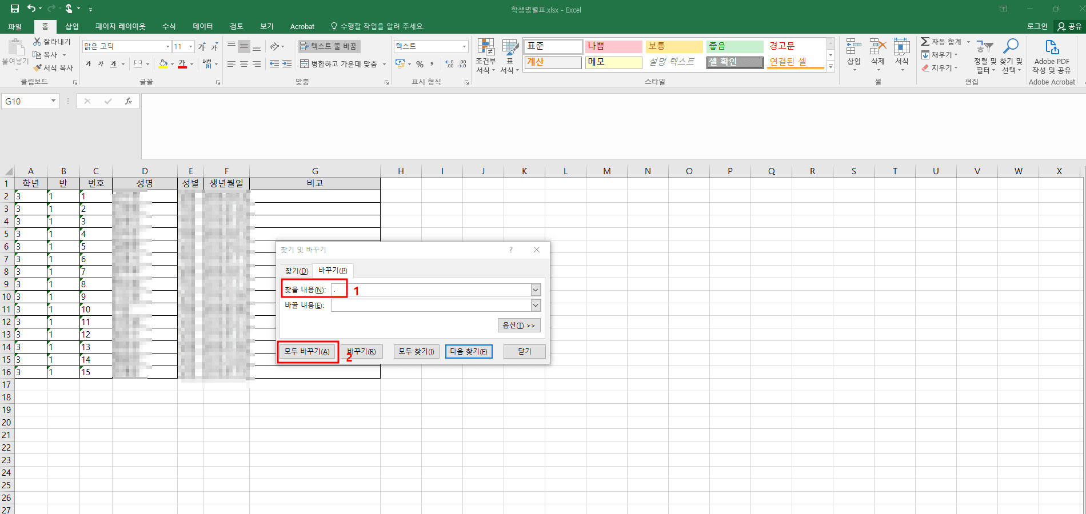Open 찾기 및 선택 magnifier menu
Viewport: 1086px width, 514px height.
pos(1011,56)
